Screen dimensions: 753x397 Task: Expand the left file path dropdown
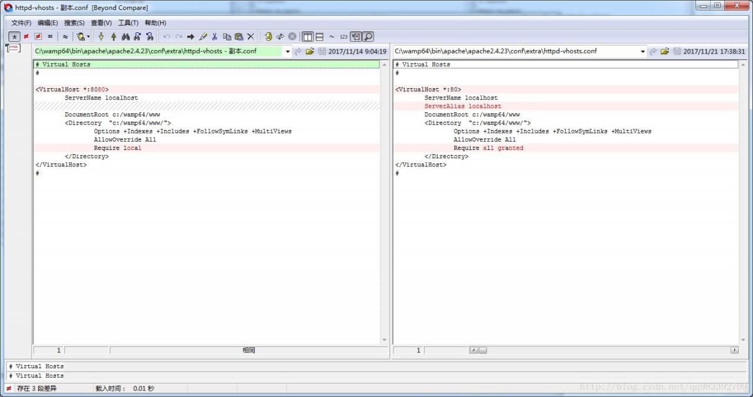tap(288, 52)
